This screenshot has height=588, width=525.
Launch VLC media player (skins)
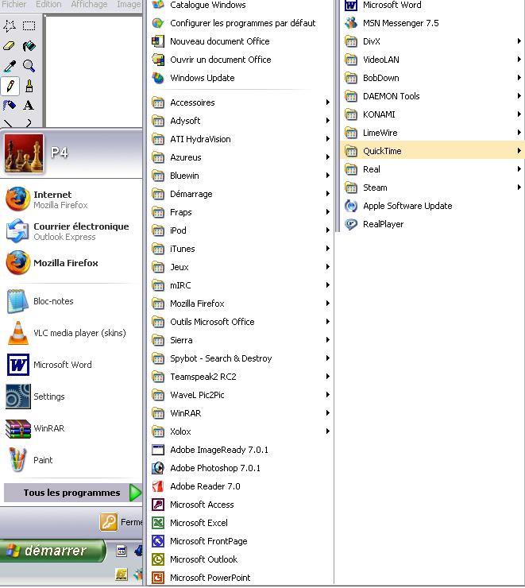[72, 333]
